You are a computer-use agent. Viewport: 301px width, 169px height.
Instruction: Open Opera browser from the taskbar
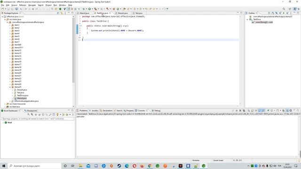(135, 166)
